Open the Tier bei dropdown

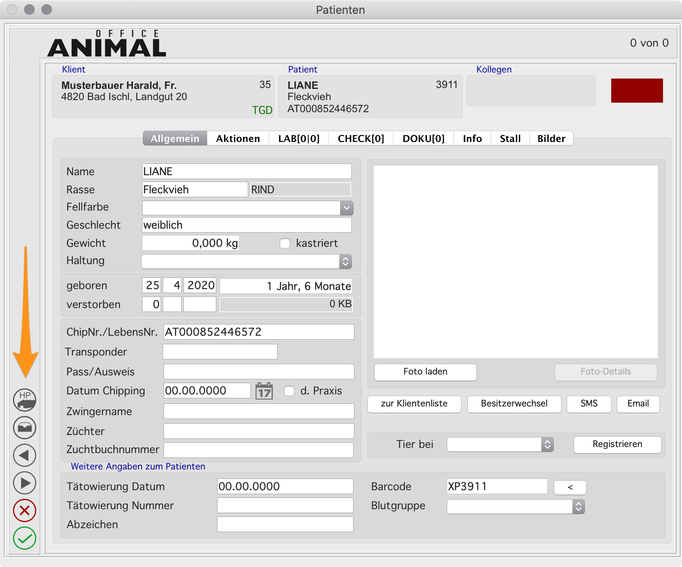coord(547,444)
